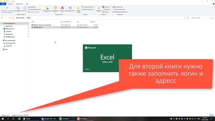Open the Создать элемент dropdown
The height and width of the screenshot is (121, 215).
(x=88, y=7)
